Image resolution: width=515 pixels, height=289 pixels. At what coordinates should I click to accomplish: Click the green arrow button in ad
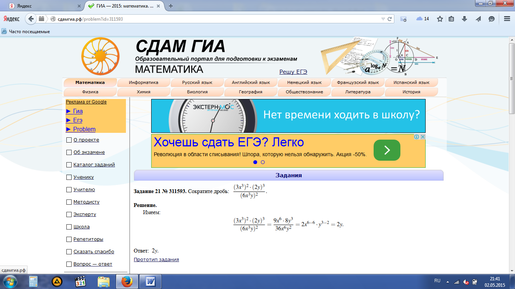[x=387, y=150]
